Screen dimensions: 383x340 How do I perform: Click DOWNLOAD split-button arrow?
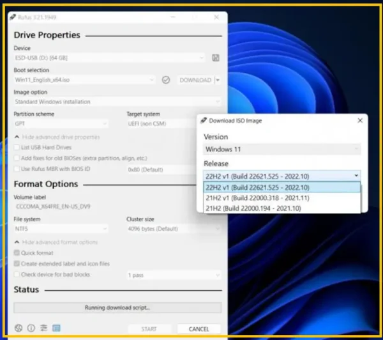(x=218, y=80)
